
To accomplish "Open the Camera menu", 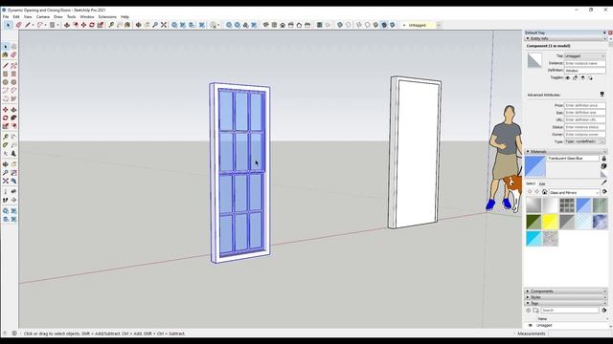I will [43, 17].
